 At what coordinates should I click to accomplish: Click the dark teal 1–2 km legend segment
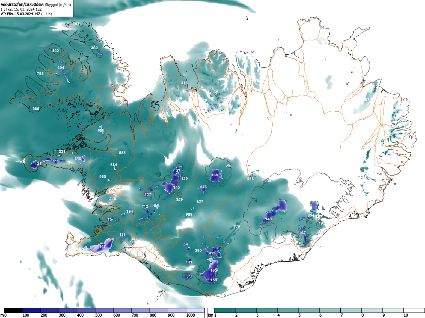click(x=225, y=310)
